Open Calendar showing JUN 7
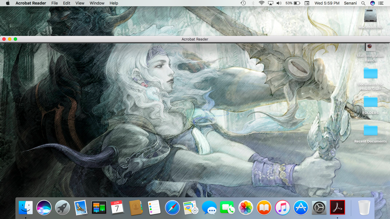This screenshot has width=390, height=219. click(x=117, y=207)
